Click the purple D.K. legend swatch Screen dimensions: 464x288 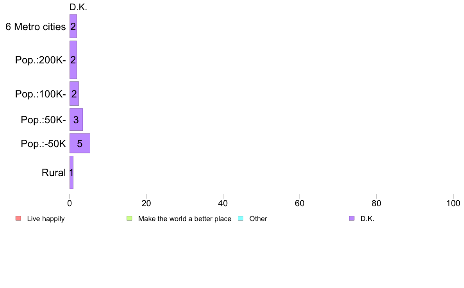click(352, 219)
